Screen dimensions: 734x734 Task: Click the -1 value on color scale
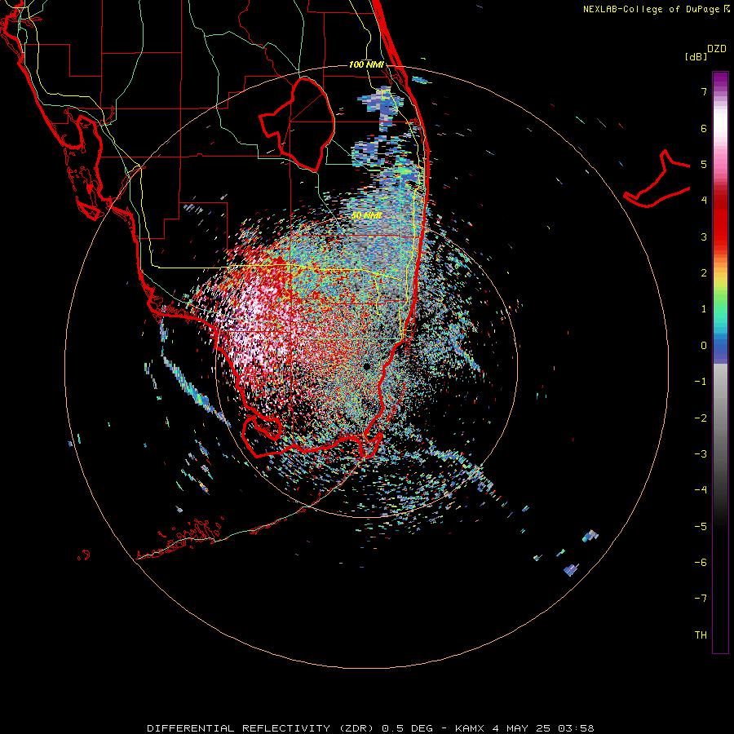[x=701, y=382]
